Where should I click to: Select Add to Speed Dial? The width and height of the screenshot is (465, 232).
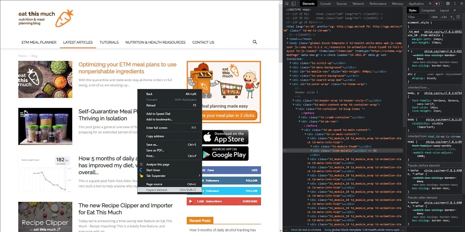[170, 114]
